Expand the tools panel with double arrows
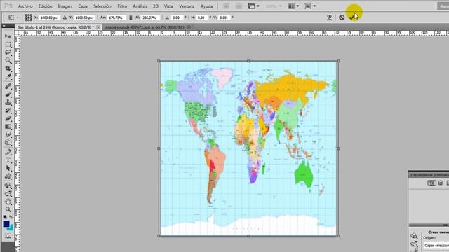Viewport: 449px width, 252px height. click(4, 26)
